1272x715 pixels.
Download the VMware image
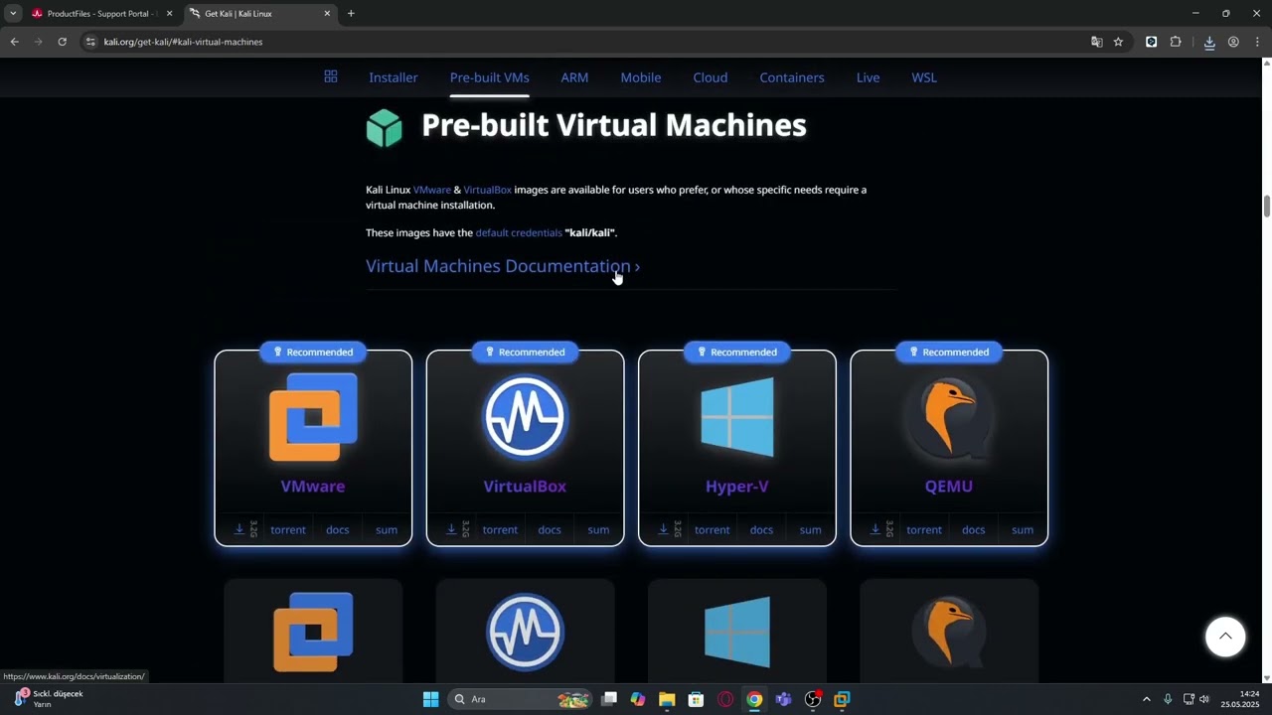pos(239,529)
